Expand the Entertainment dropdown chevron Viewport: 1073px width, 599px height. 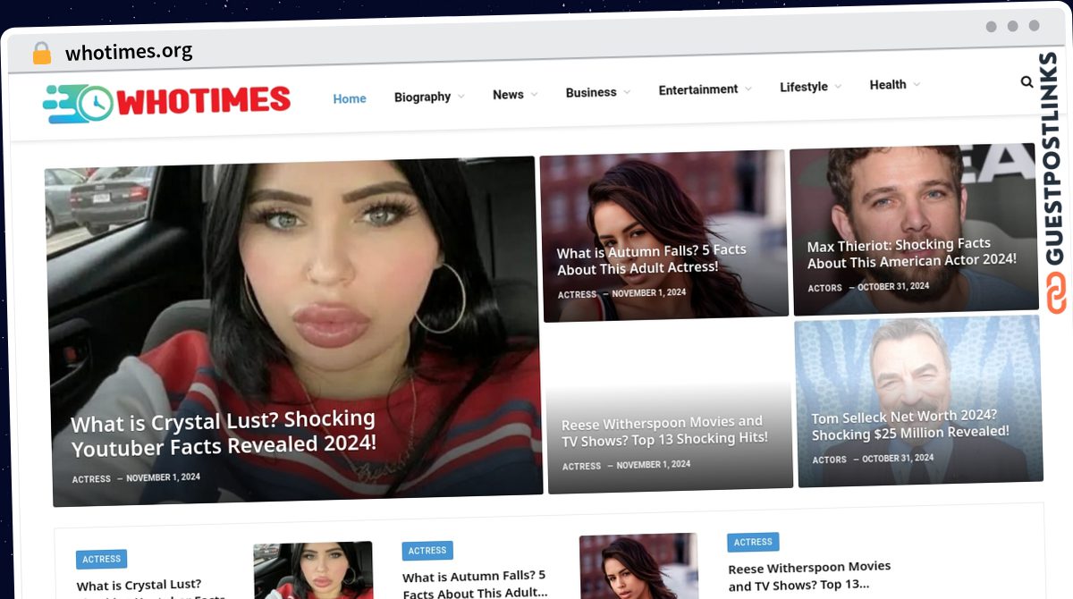[x=748, y=89]
